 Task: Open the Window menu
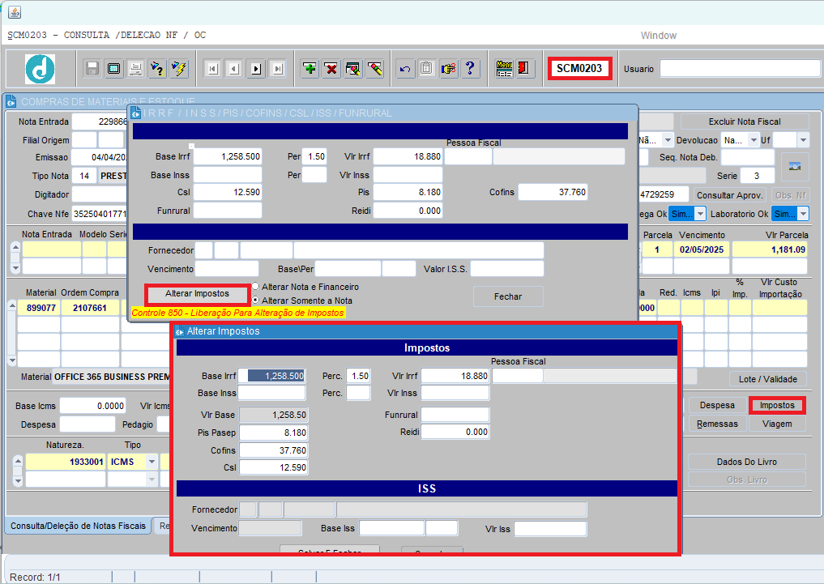click(659, 35)
